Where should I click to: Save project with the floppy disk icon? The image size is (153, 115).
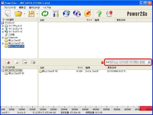click(32, 14)
